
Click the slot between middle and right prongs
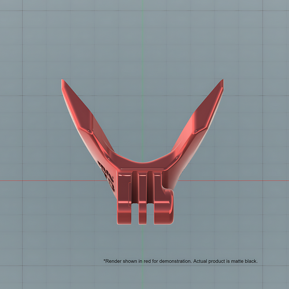click(x=151, y=214)
